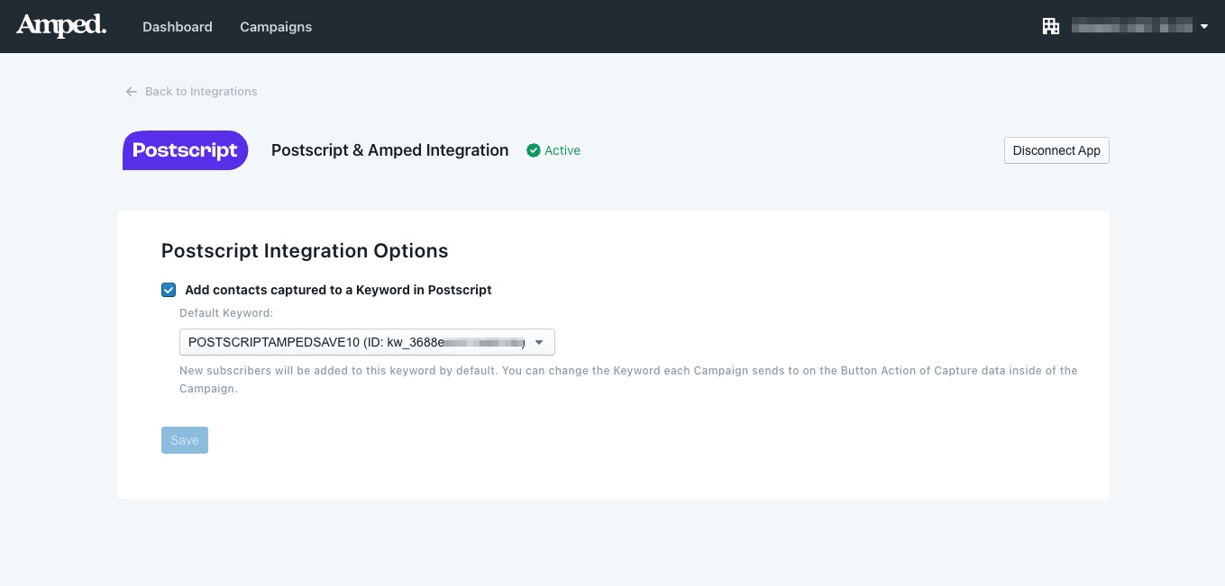Uncheck Add contacts captured to a Keyword
Image resolution: width=1225 pixels, height=586 pixels.
[x=169, y=290]
